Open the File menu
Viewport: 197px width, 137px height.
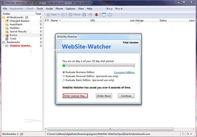pyautogui.click(x=5, y=9)
